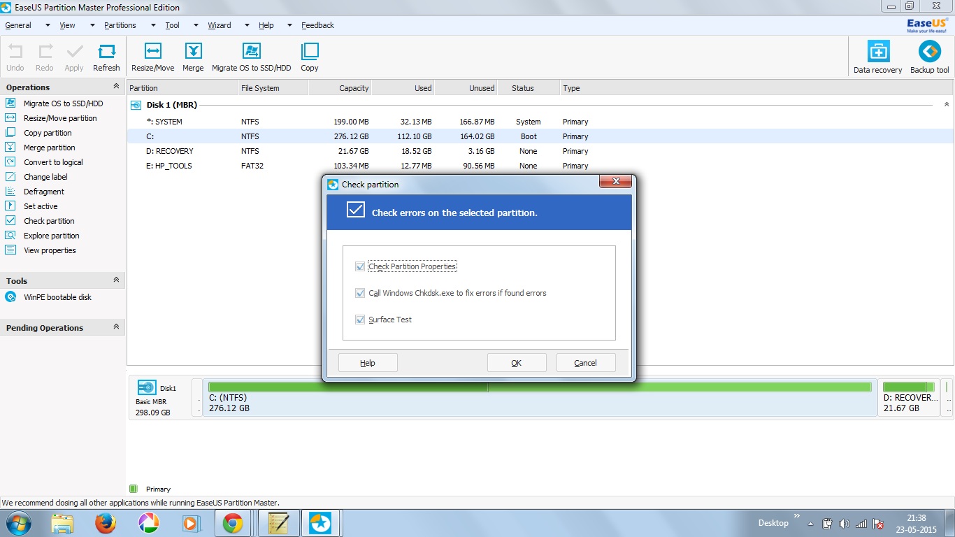
Task: Click the Unused column header
Action: click(x=466, y=88)
